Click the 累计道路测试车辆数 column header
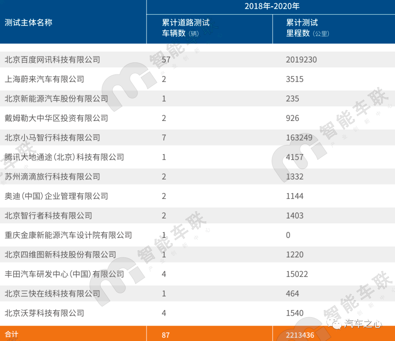The height and width of the screenshot is (341, 395). tap(186, 28)
